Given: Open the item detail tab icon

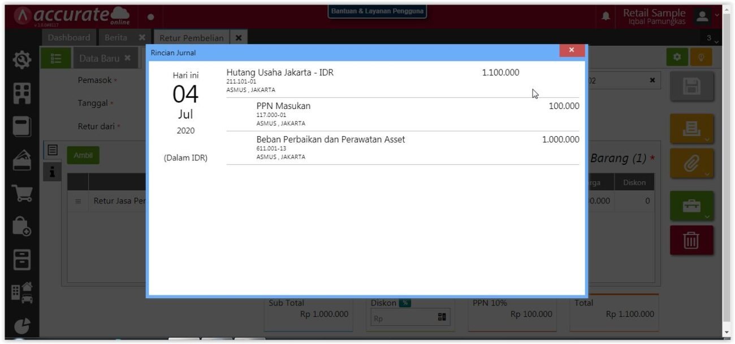Looking at the screenshot, I should [x=52, y=150].
